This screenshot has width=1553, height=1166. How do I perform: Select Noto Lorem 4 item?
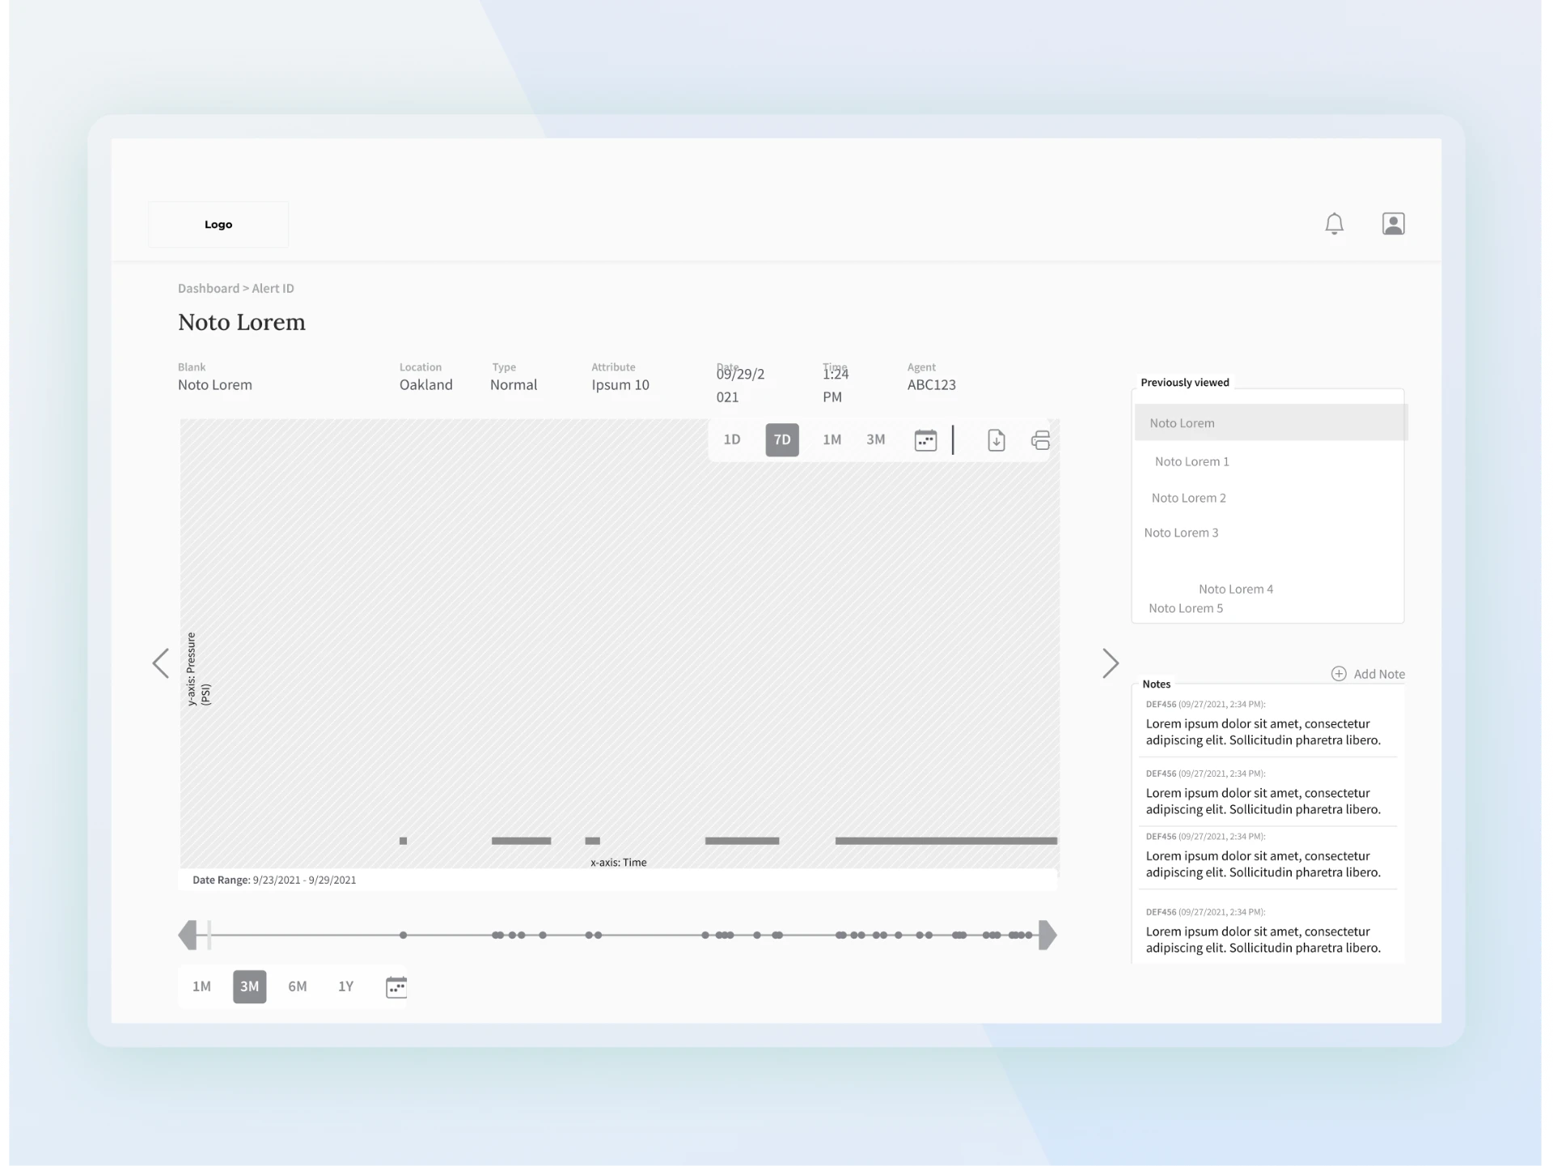coord(1236,590)
